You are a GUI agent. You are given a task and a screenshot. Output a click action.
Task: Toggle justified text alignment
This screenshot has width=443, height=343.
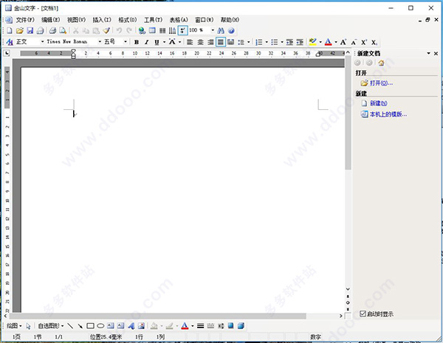221,42
